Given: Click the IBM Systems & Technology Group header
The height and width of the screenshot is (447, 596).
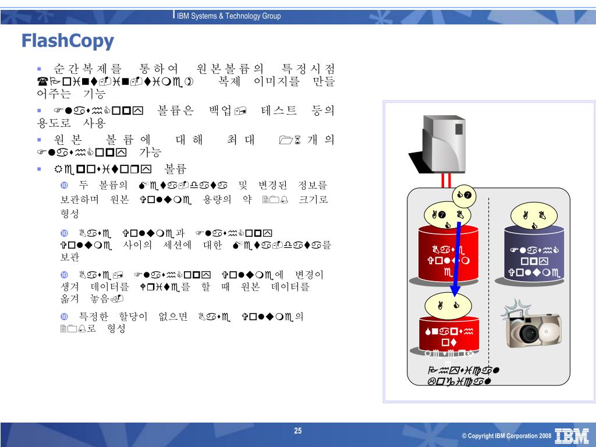Looking at the screenshot, I should click(229, 16).
